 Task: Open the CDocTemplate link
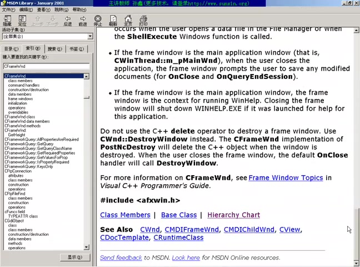(124, 238)
